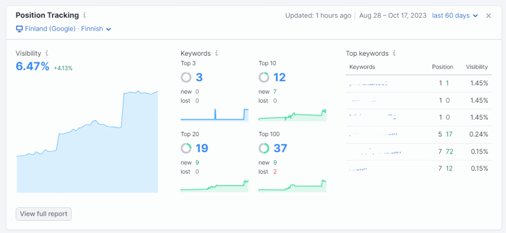Click the View full report button
The image size is (506, 233).
44,214
